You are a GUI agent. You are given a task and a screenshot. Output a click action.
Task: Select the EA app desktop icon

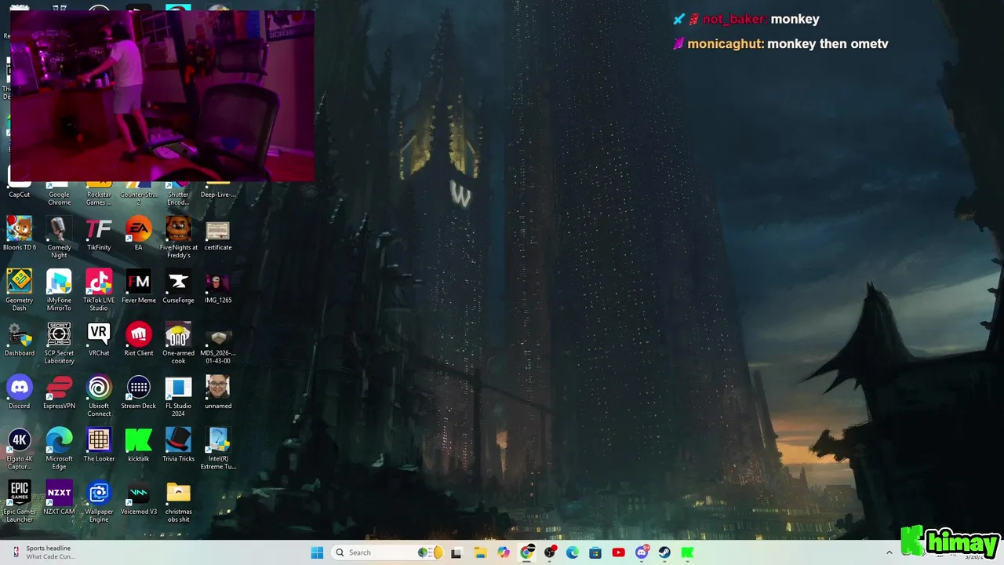click(139, 235)
